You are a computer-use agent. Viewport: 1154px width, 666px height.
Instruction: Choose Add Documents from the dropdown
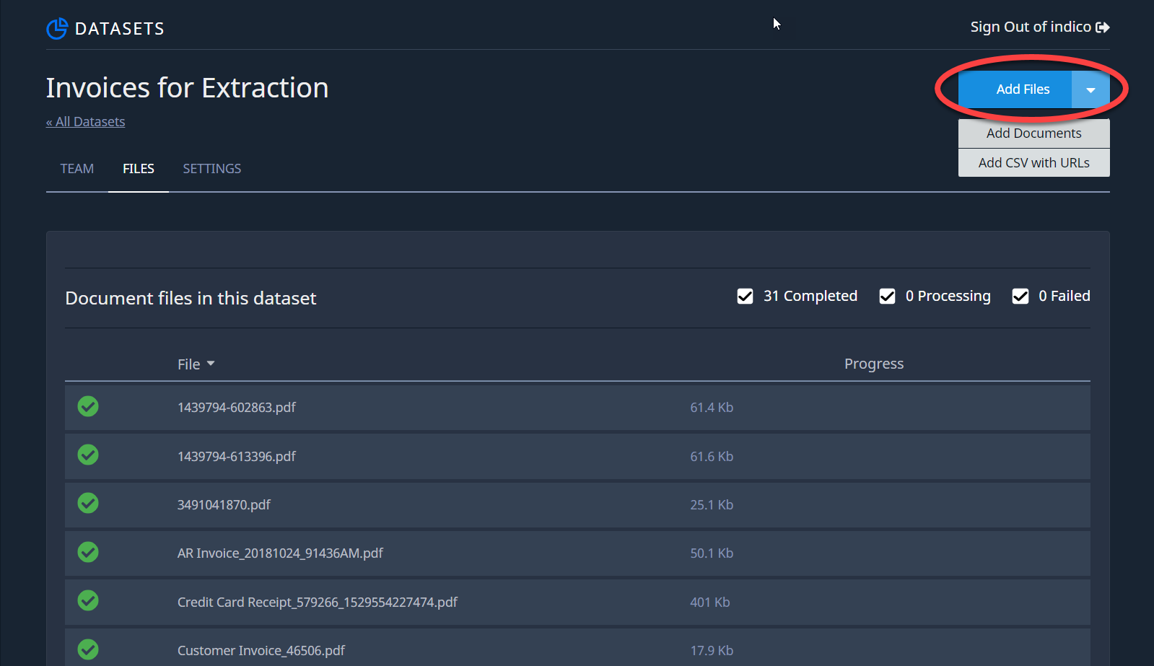coord(1033,133)
